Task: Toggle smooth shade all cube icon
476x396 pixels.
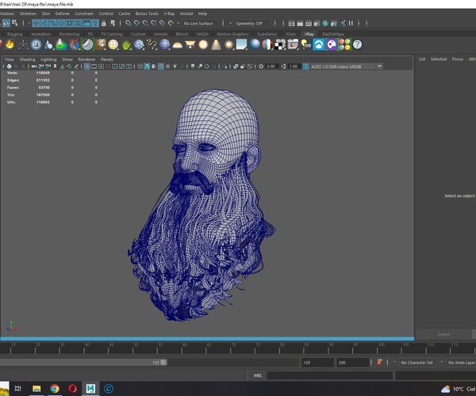Action: (x=147, y=67)
